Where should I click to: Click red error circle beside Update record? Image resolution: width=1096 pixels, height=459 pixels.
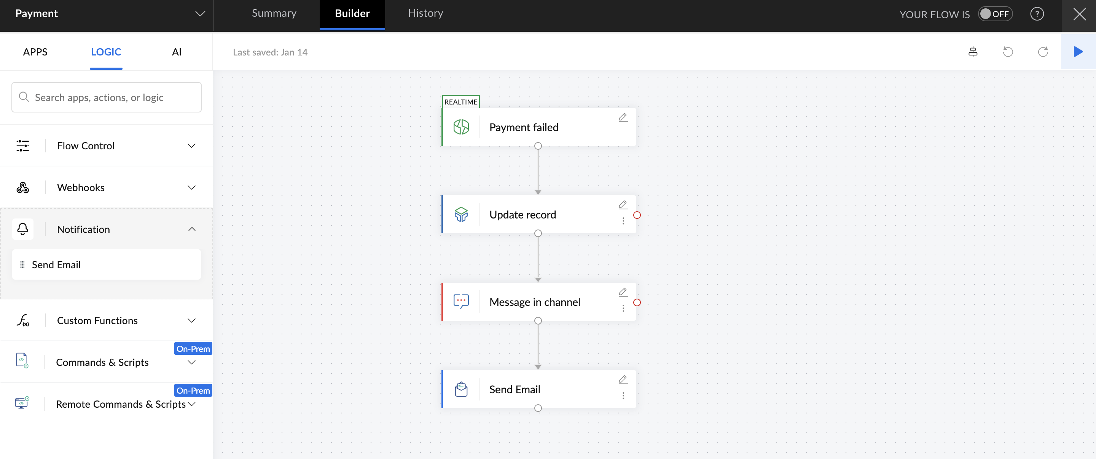[637, 215]
